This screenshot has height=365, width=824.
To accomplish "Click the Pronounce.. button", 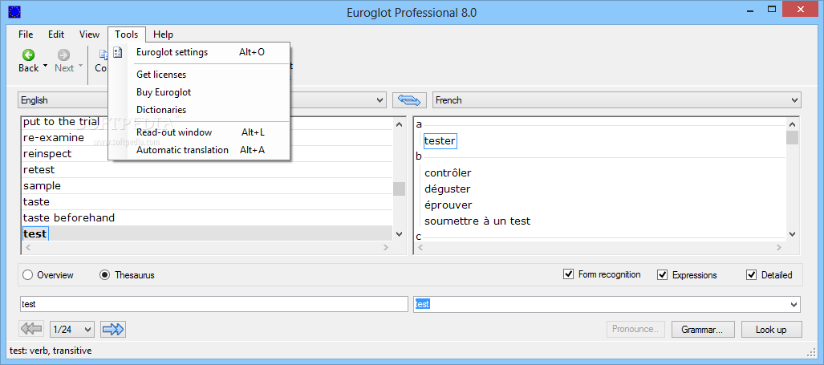I will 635,329.
